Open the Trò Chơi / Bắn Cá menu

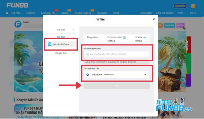point(84,13)
